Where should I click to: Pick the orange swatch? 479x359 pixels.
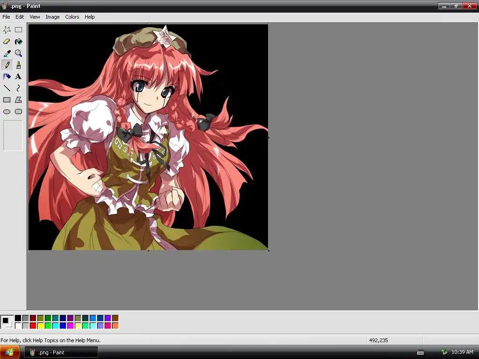(x=115, y=326)
